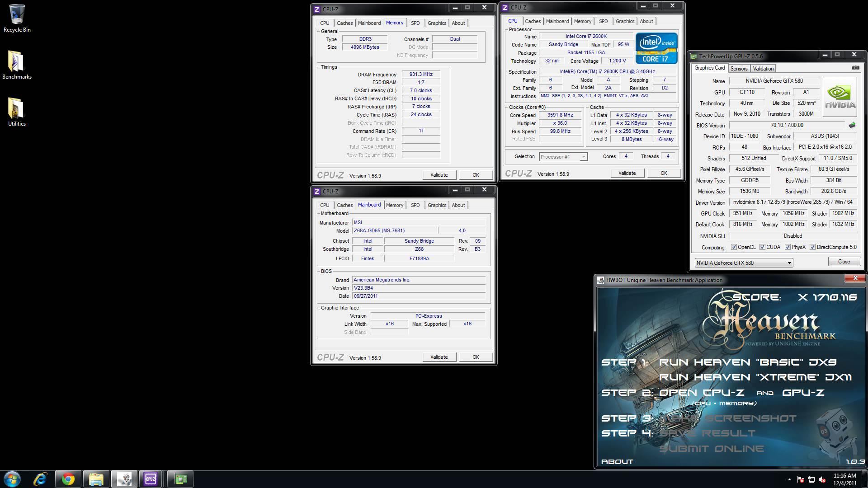Click the CAS# Latency 7.0 clocks value
This screenshot has width=868, height=488.
pos(421,90)
